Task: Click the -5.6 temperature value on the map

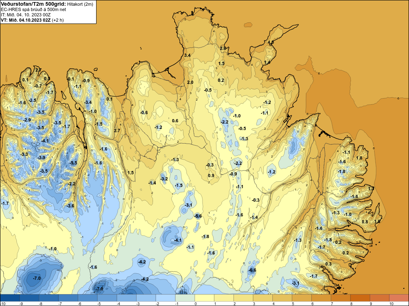Action: [x=198, y=216]
